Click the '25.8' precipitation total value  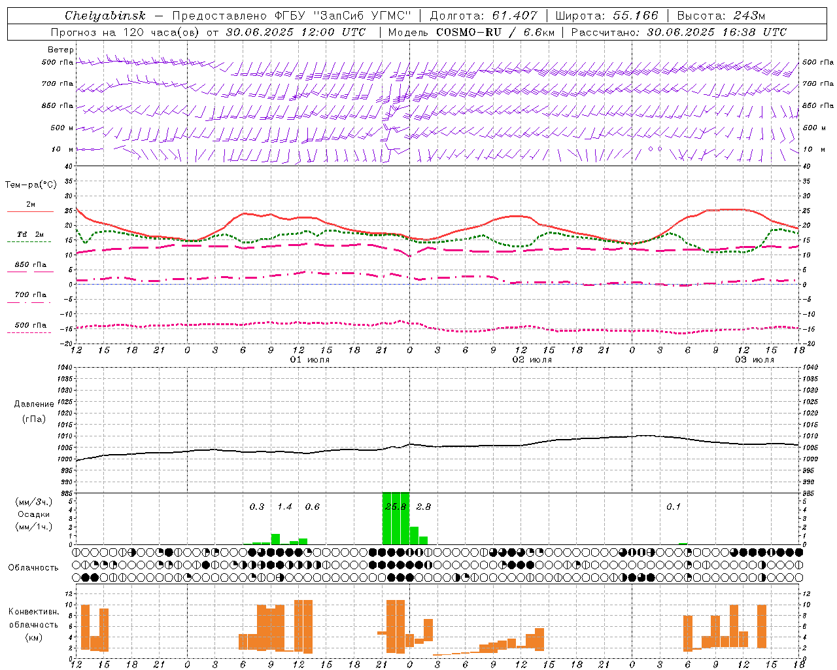tap(396, 507)
